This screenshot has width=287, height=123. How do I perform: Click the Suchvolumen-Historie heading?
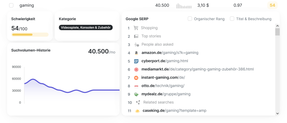click(x=31, y=50)
